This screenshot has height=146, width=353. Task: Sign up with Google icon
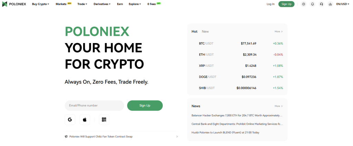coord(70,119)
